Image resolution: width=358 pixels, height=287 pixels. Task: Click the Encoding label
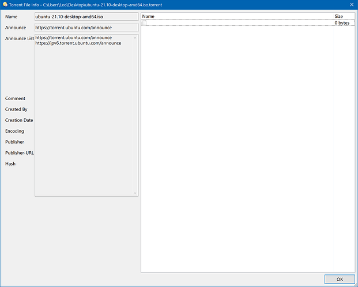(14, 131)
